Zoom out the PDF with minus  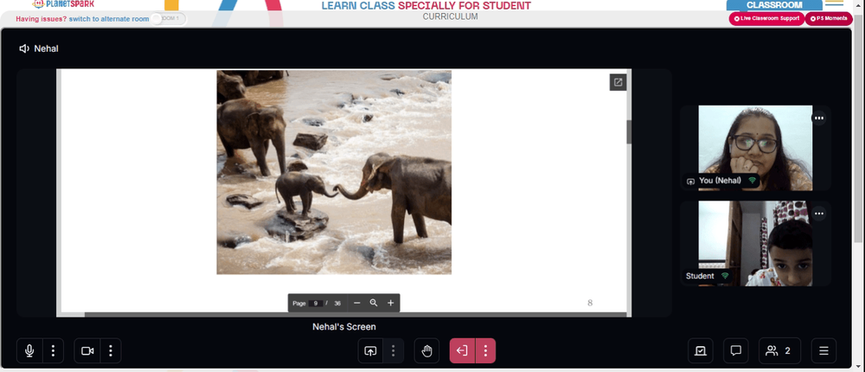[357, 303]
